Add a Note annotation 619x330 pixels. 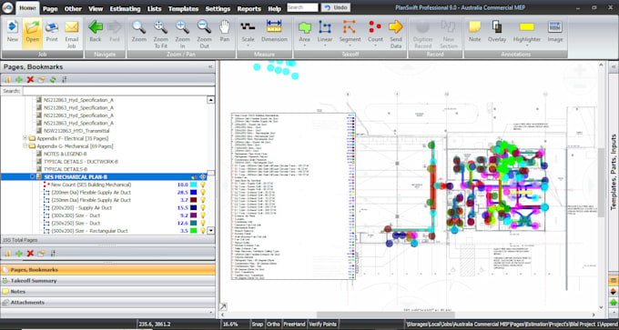point(474,32)
